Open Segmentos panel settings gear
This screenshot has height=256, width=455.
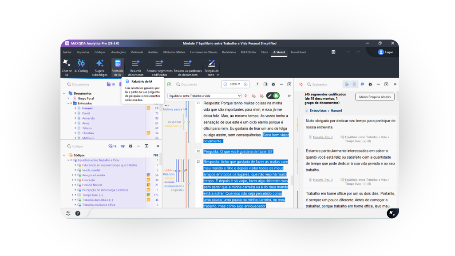(x=370, y=84)
